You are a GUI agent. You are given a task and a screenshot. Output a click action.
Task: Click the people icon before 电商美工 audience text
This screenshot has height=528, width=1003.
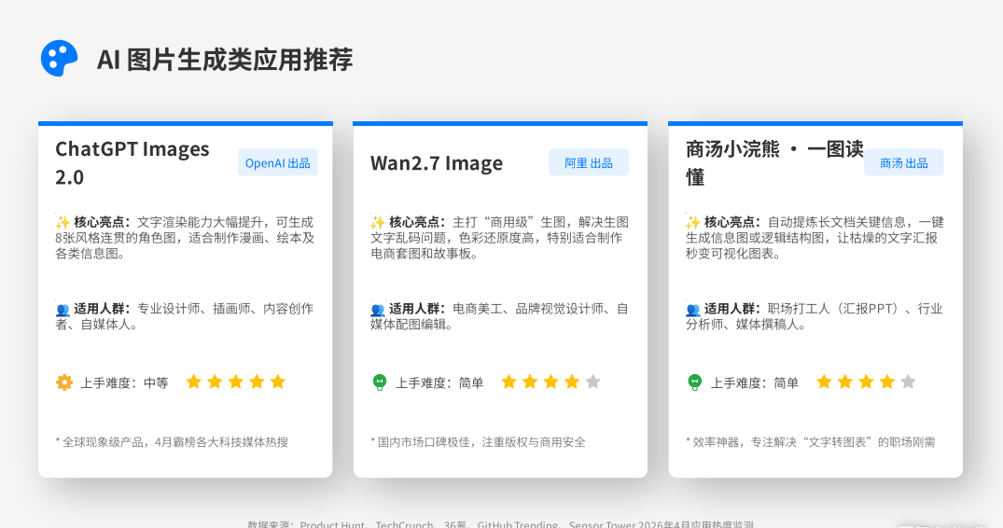coord(378,310)
